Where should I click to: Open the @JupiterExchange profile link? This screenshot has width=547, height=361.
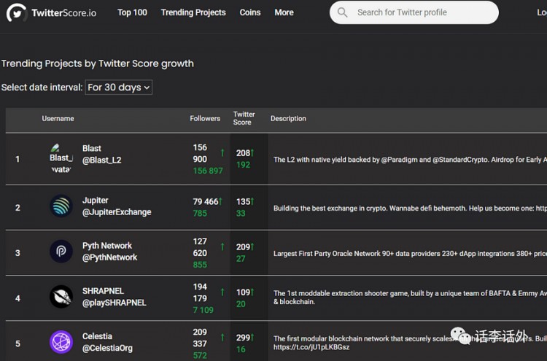click(x=117, y=212)
